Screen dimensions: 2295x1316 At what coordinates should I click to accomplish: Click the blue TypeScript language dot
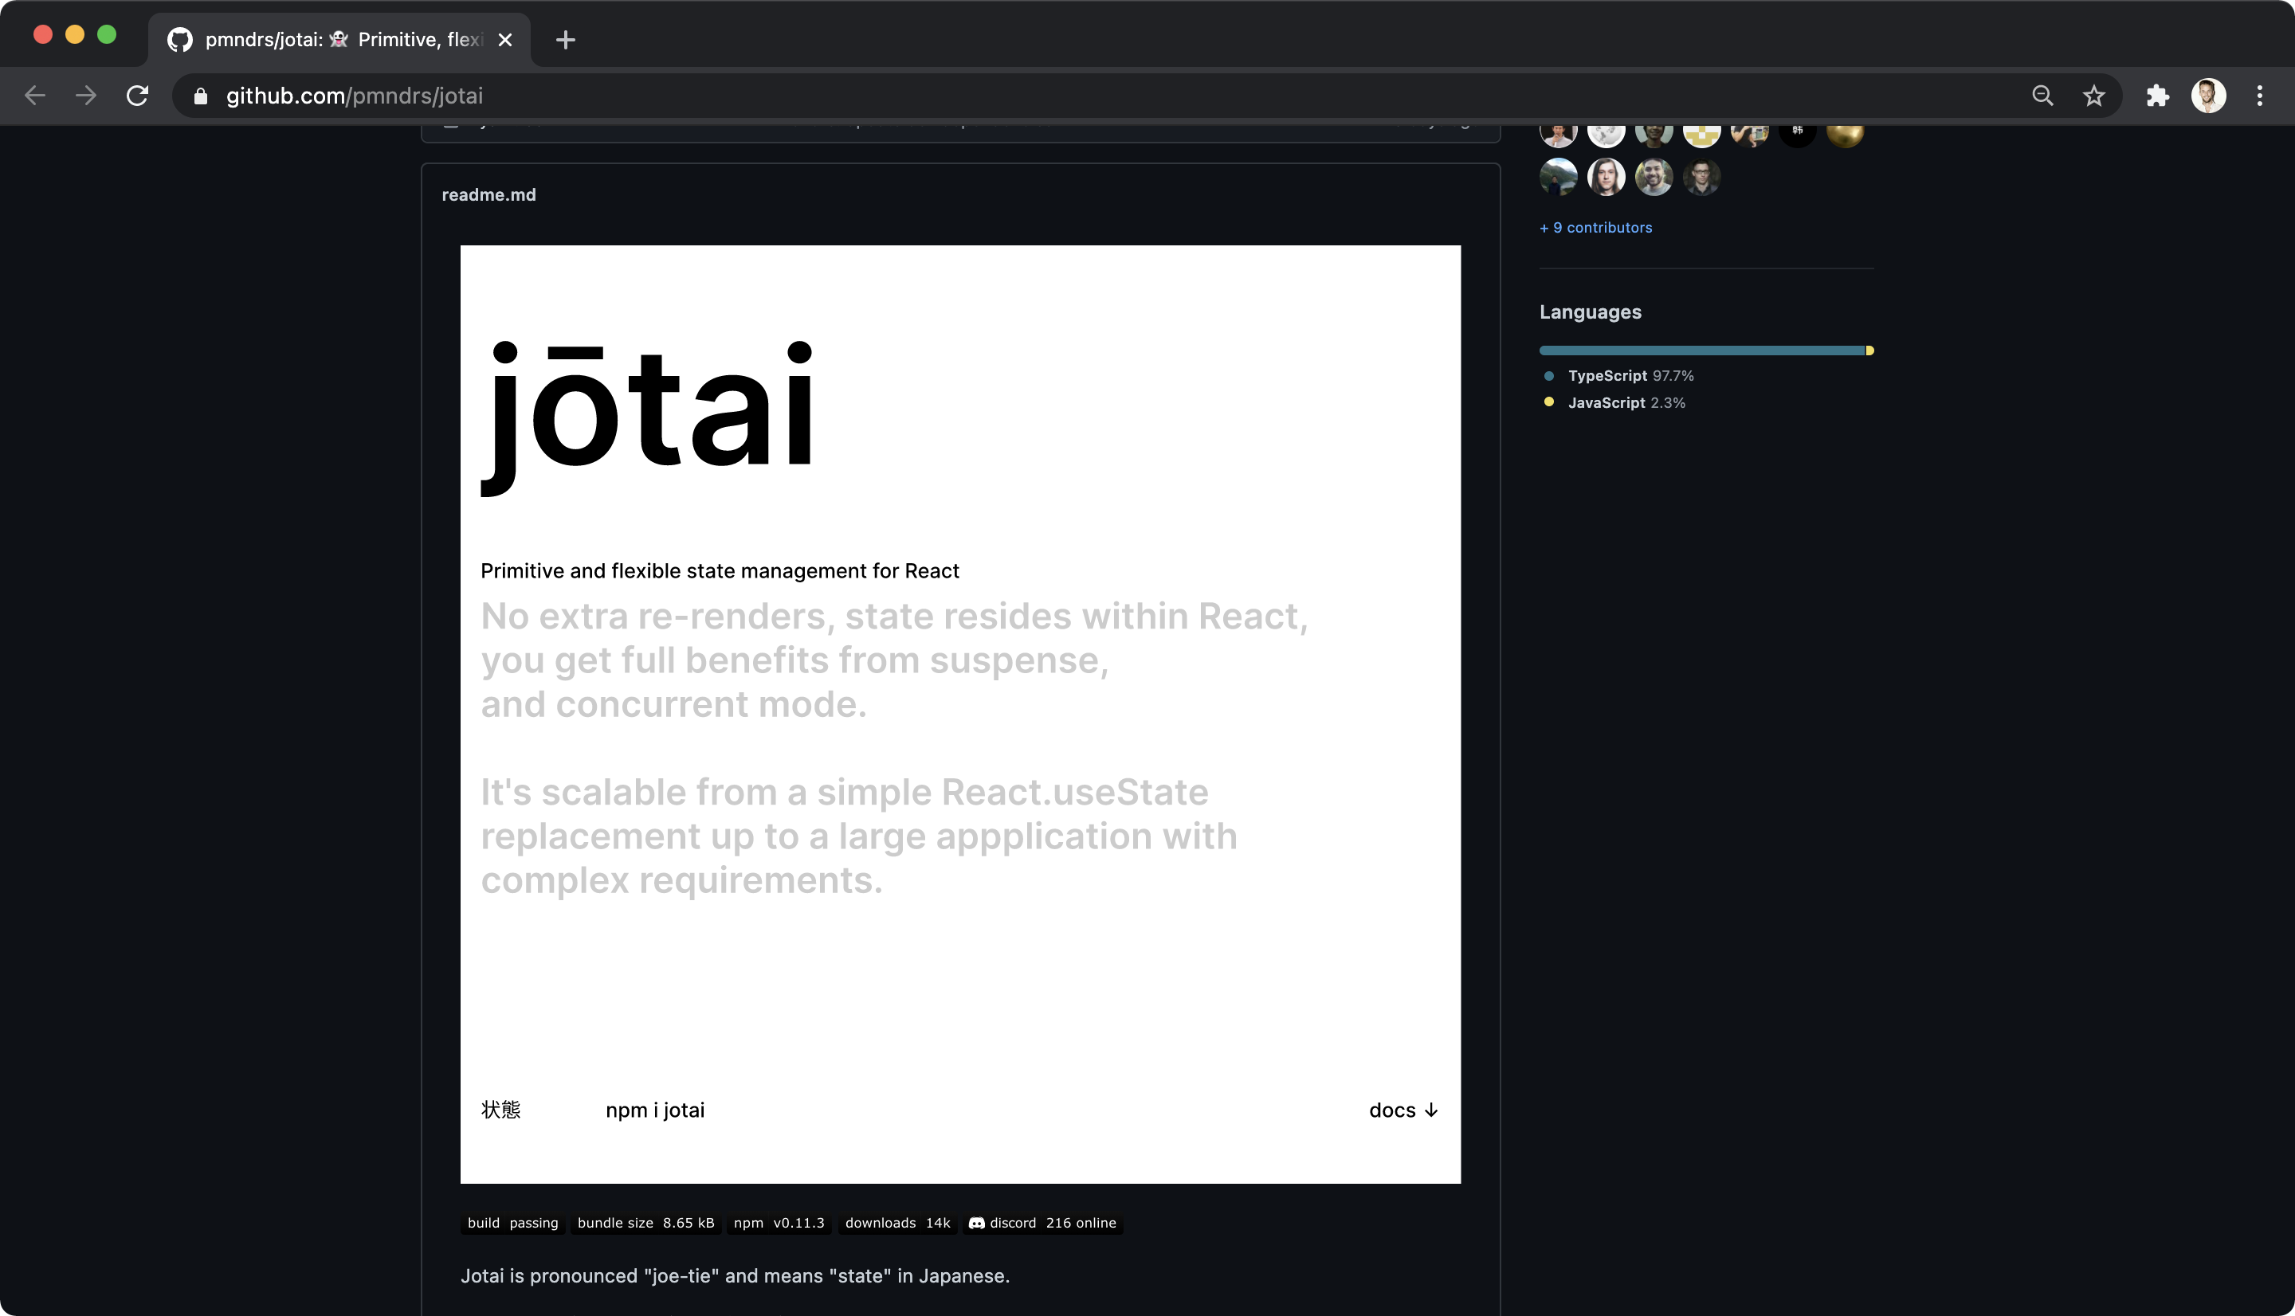(x=1548, y=375)
